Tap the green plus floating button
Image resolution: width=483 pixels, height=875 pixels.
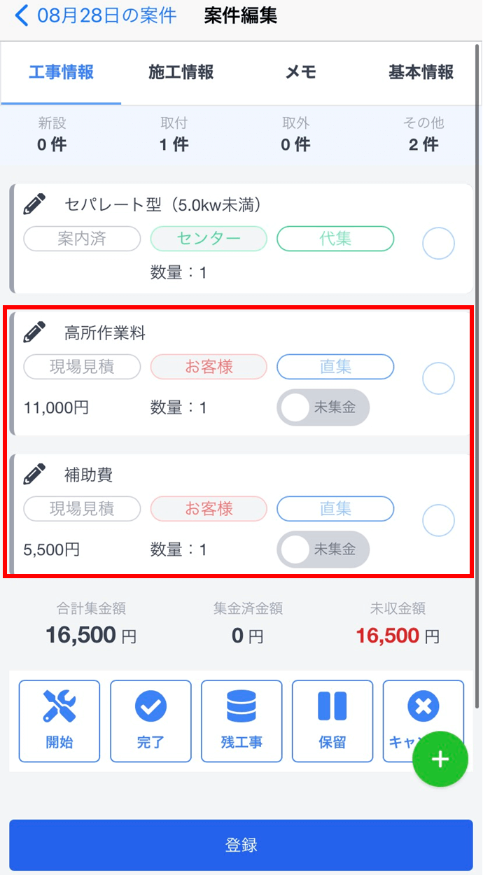click(x=440, y=760)
